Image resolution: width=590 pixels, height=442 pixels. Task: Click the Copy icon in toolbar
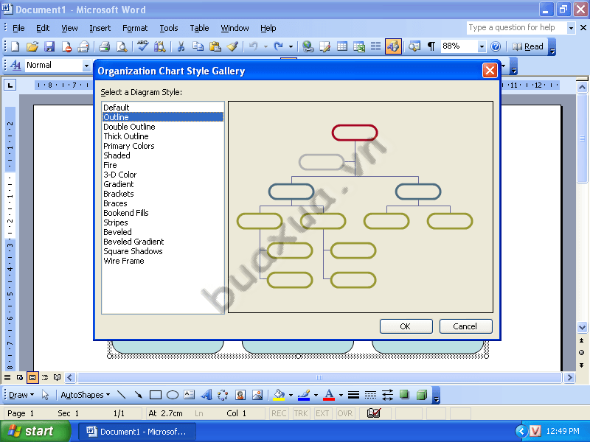[198, 46]
